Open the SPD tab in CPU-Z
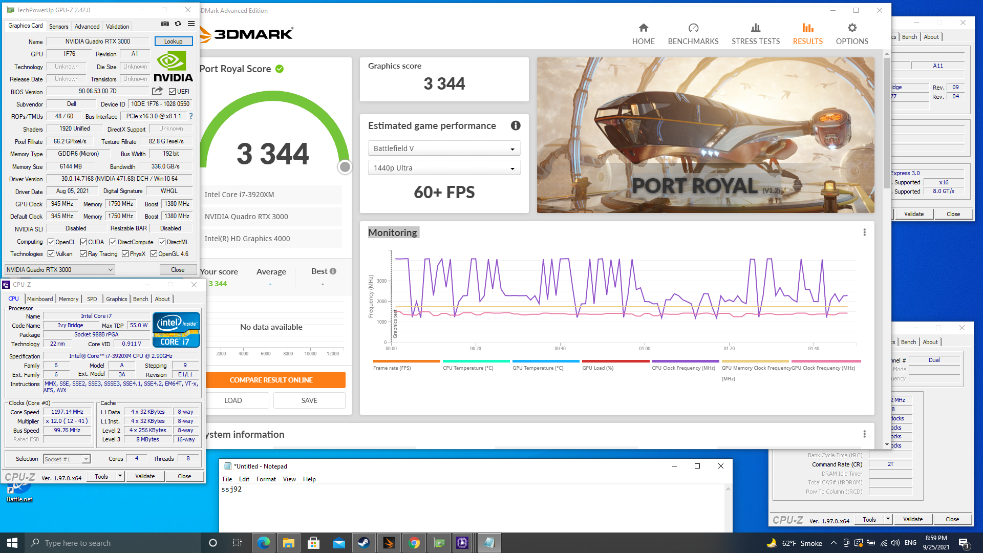 [x=92, y=299]
